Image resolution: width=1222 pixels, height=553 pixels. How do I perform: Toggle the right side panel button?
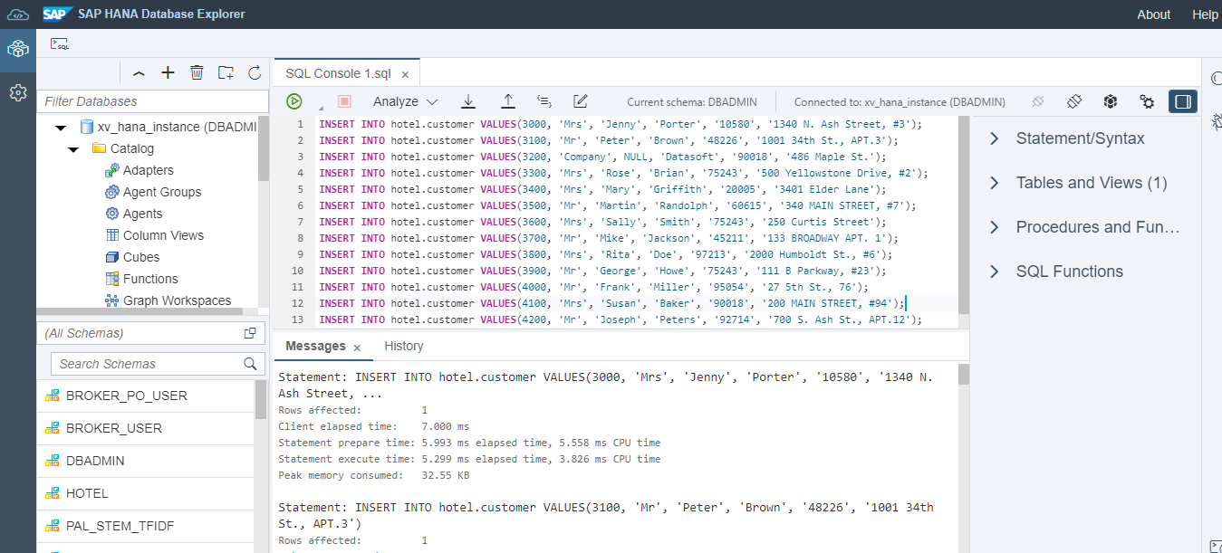pos(1183,101)
